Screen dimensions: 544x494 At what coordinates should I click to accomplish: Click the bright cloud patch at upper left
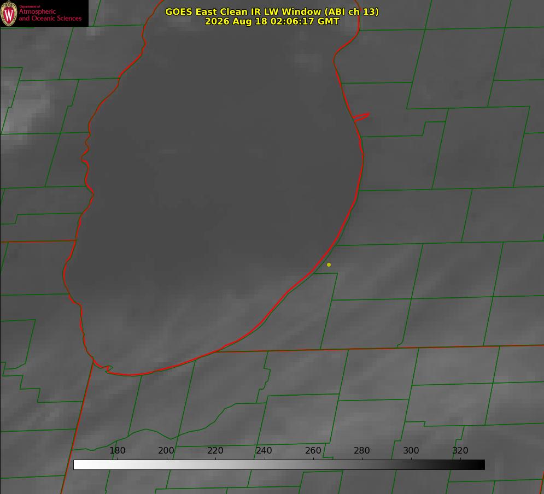pos(24,108)
